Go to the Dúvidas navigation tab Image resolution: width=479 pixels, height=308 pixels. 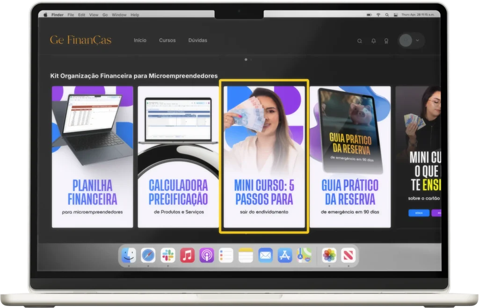[197, 40]
